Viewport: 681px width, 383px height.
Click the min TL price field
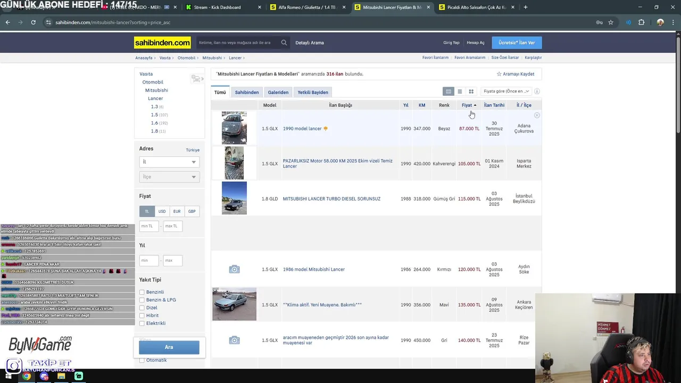(149, 226)
